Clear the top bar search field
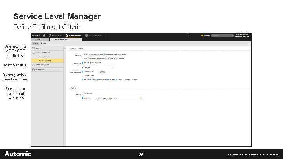 (233, 35)
